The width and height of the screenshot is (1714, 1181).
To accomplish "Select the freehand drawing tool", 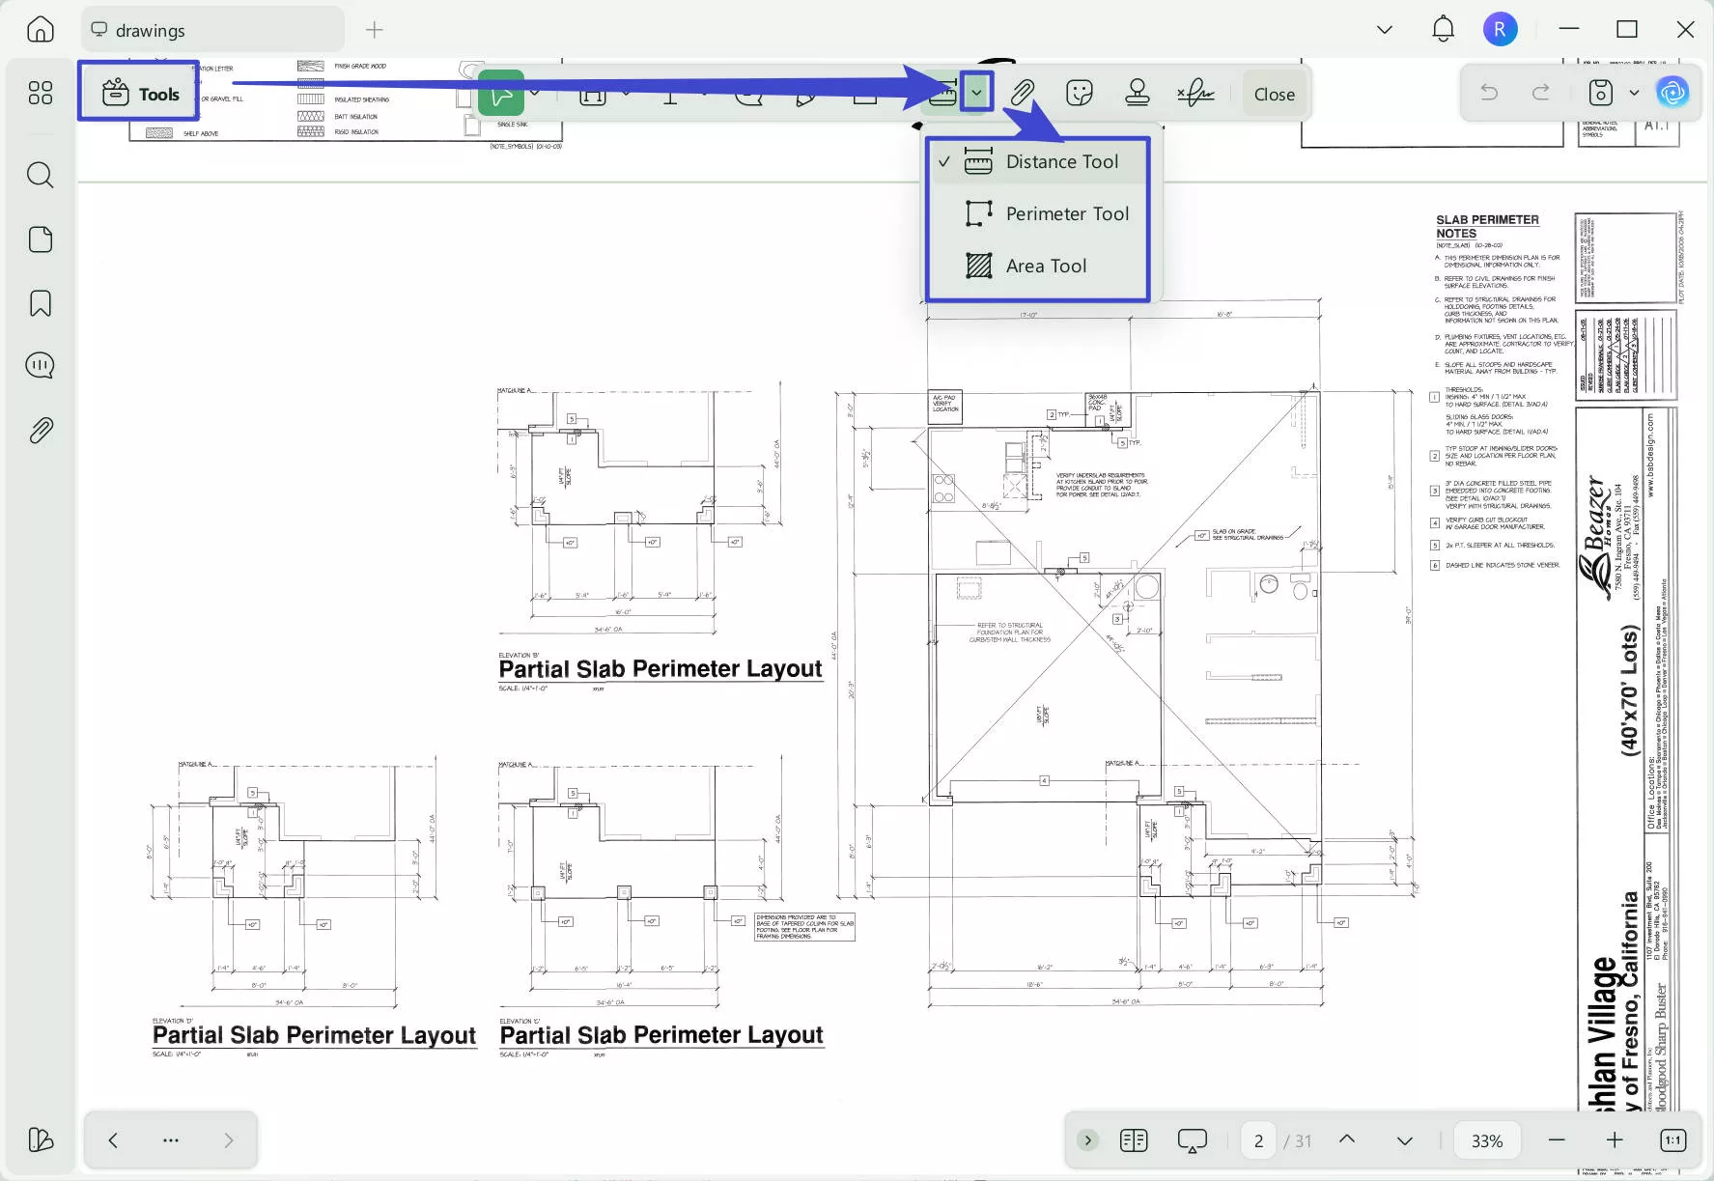I will pos(502,93).
